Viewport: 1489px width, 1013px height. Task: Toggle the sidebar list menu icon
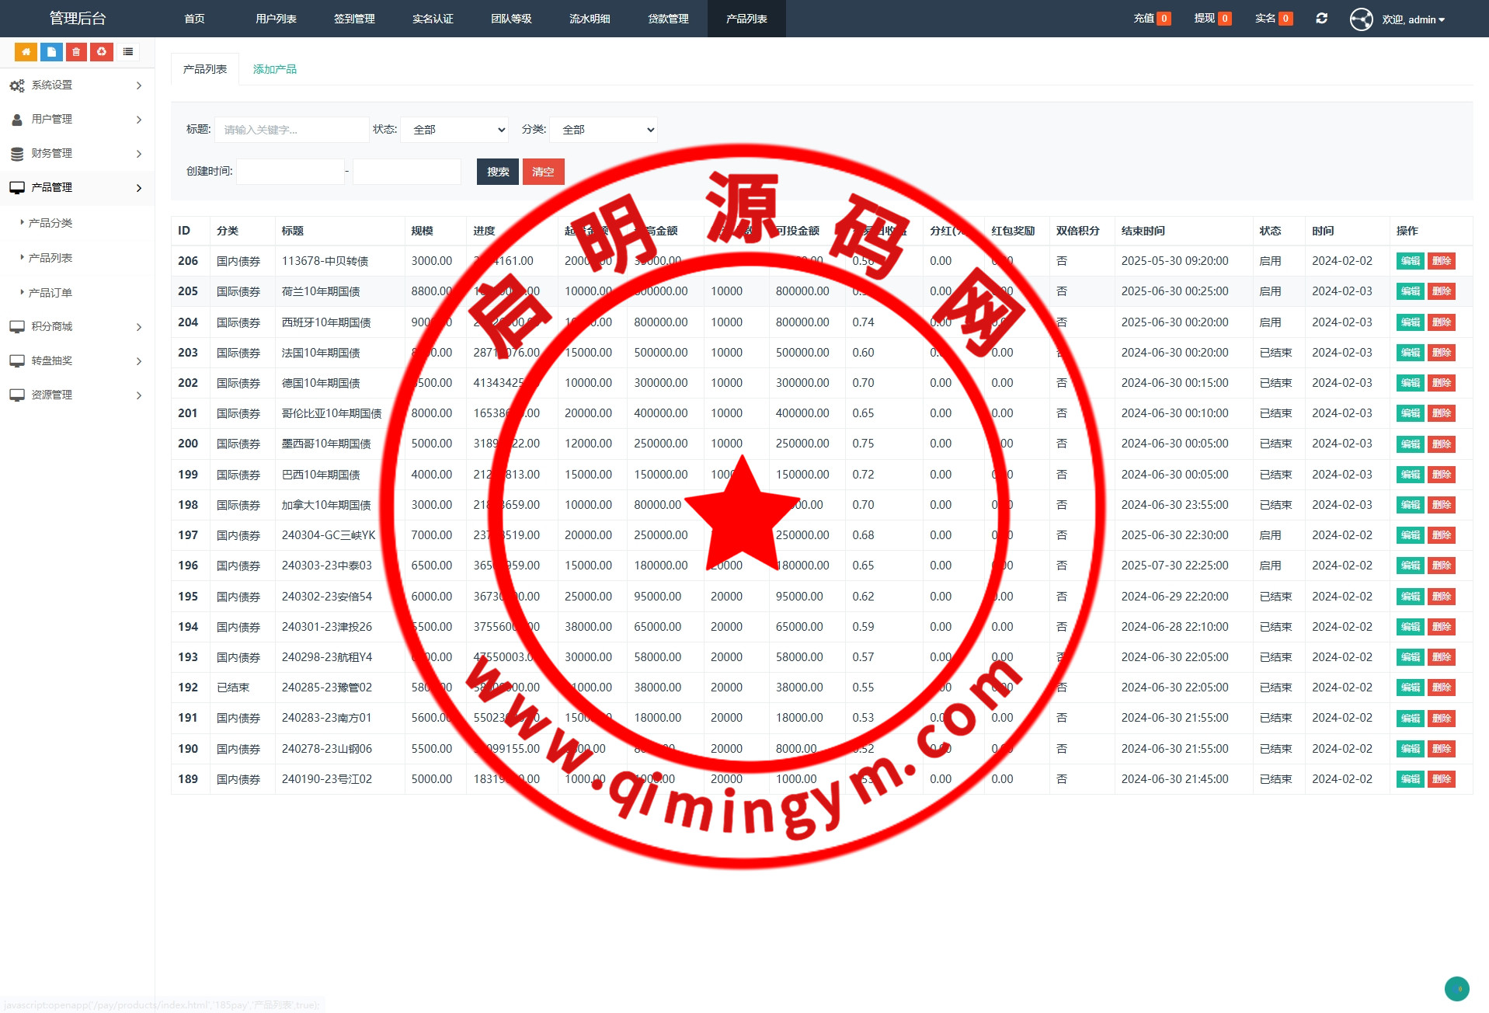[128, 52]
